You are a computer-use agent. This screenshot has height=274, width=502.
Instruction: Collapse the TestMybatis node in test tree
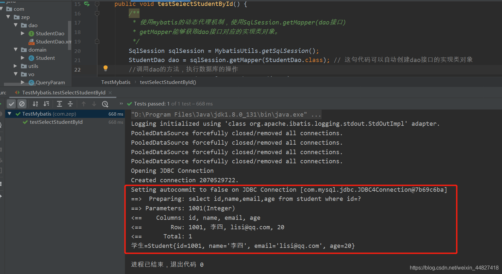[x=9, y=114]
